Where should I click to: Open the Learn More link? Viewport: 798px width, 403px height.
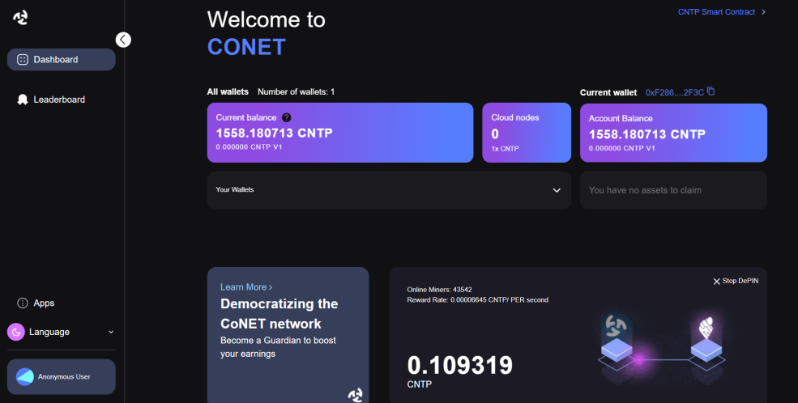[246, 287]
